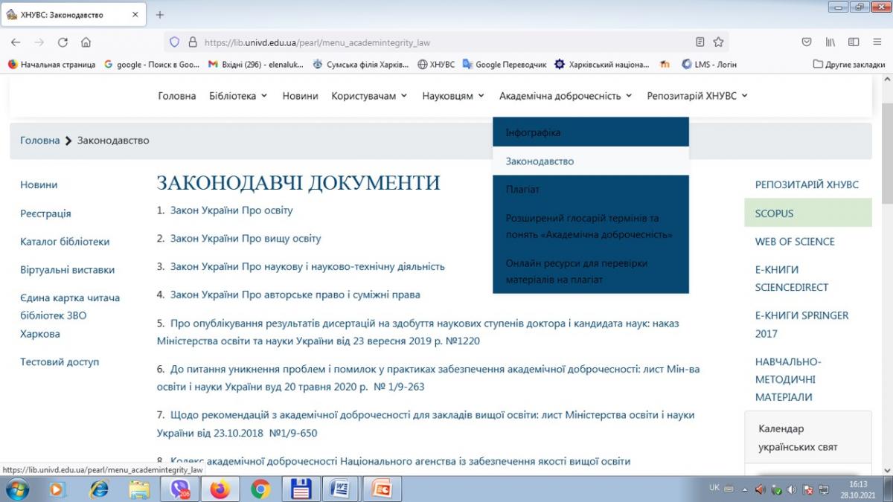Image resolution: width=893 pixels, height=502 pixels.
Task: Open WEB OF SCIENCE sidebar link
Action: tap(795, 242)
